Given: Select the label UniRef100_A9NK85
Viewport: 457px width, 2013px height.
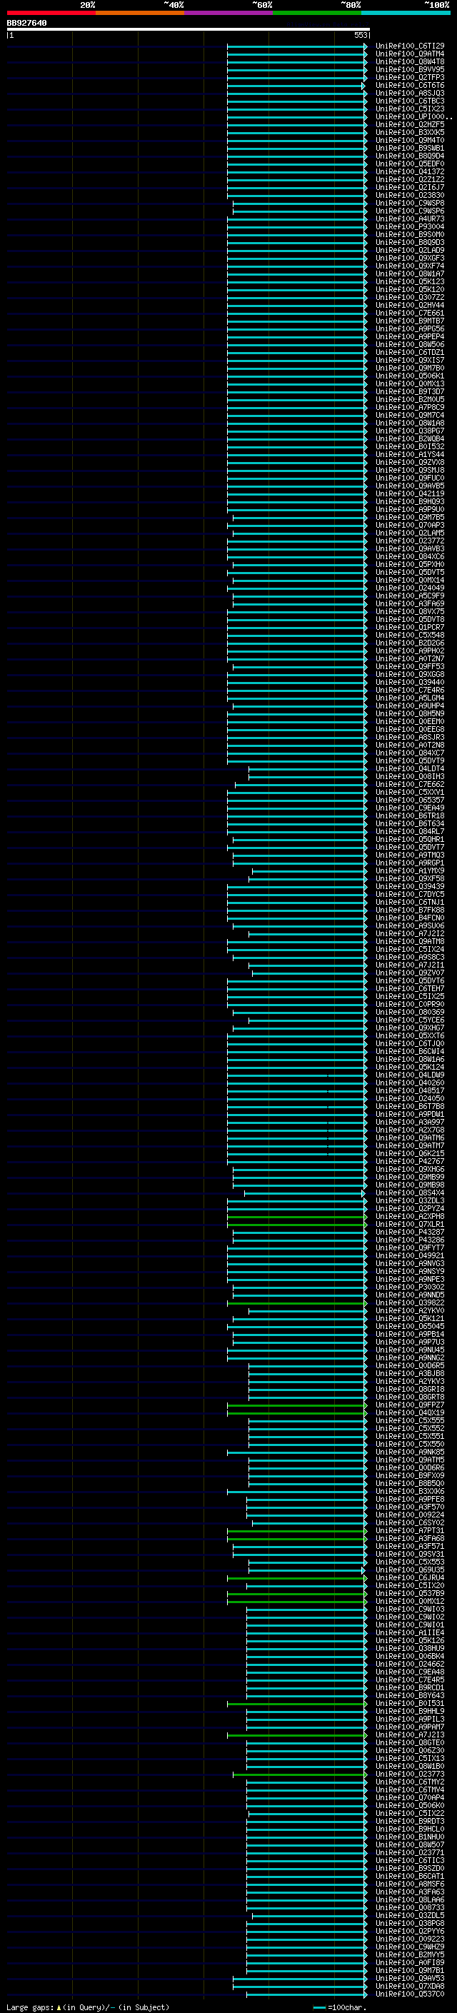Looking at the screenshot, I should (409, 1452).
